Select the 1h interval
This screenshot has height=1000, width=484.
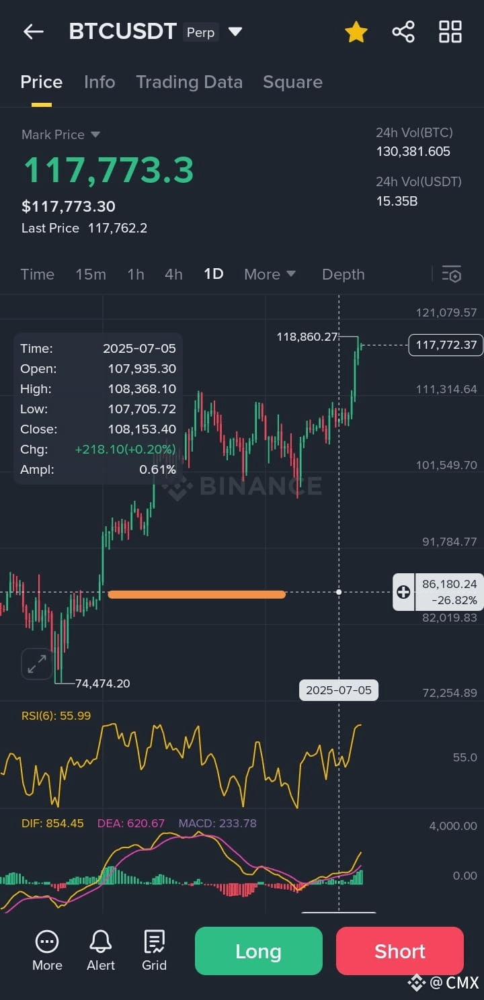point(136,274)
